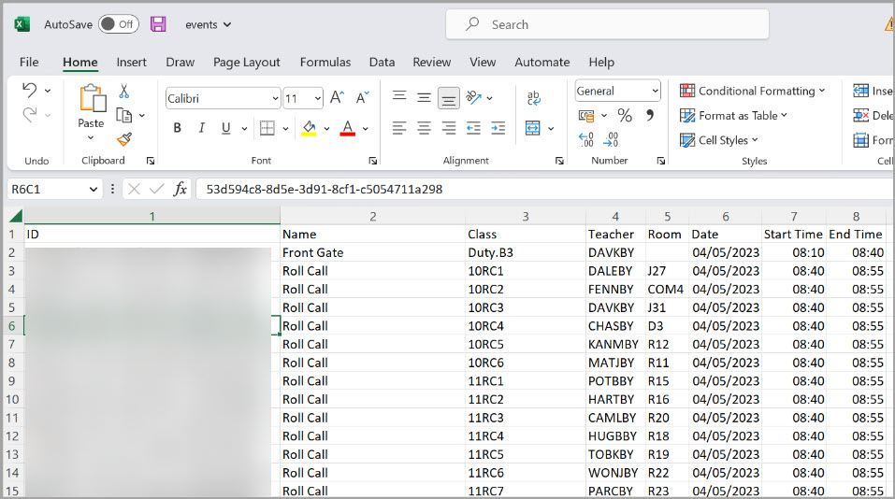The width and height of the screenshot is (895, 499).
Task: Open Format as Table menu
Action: (x=733, y=116)
